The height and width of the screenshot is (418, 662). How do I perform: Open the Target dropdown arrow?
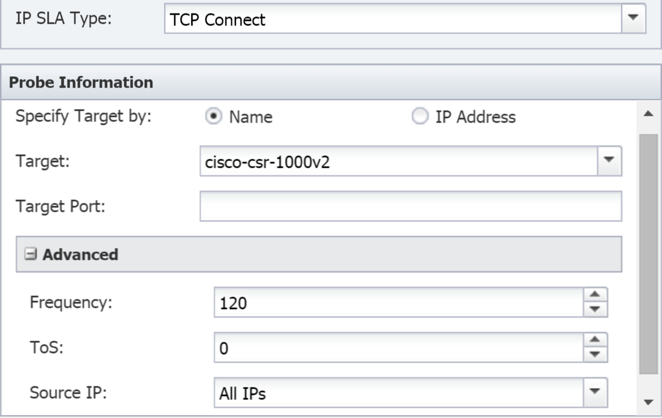coord(609,160)
